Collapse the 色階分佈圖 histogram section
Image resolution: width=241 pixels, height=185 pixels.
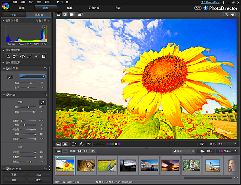[4, 20]
